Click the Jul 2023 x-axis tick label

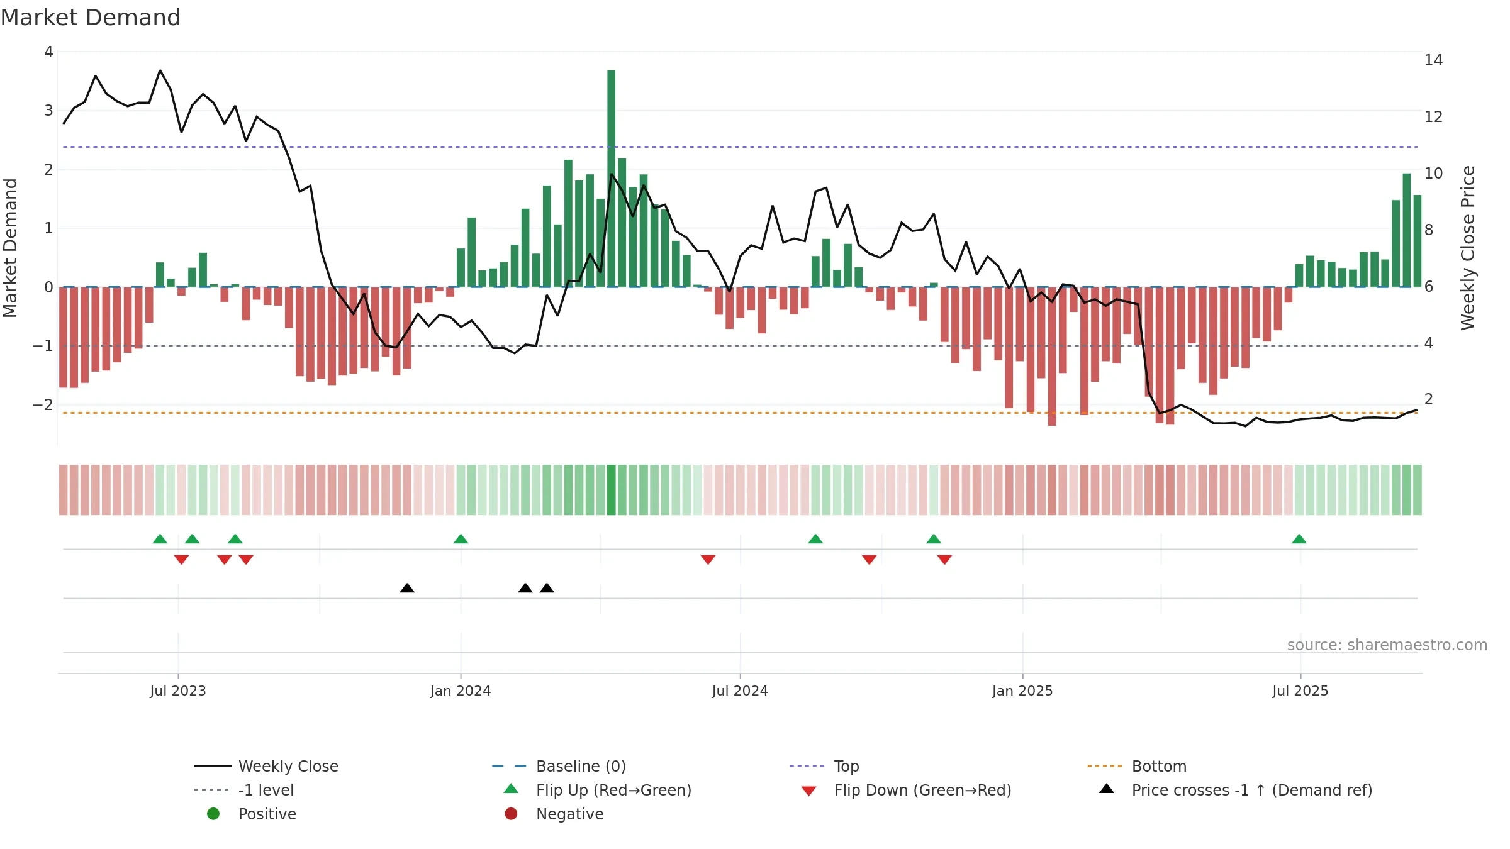pyautogui.click(x=178, y=691)
